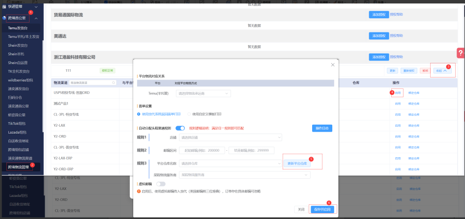465x219 pixels.
Task: Click 绑定仓库 in the Y2-LAX-ERP row
Action: pyautogui.click(x=414, y=158)
